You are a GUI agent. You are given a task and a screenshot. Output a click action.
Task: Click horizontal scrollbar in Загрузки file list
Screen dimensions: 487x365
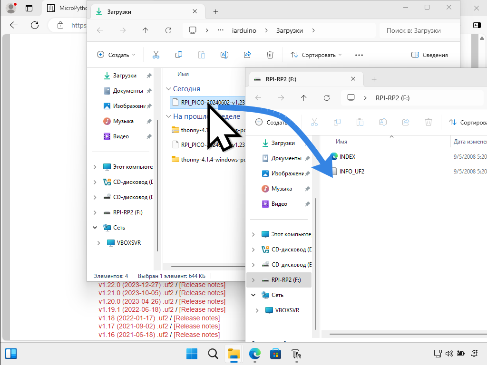(x=207, y=267)
